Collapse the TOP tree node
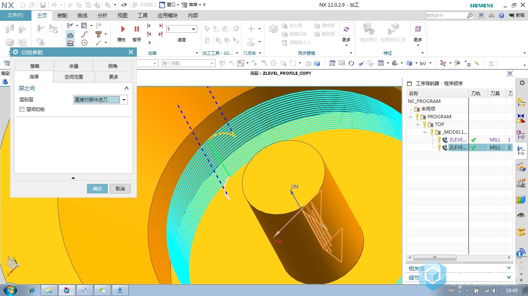This screenshot has height=296, width=528. pyautogui.click(x=418, y=124)
